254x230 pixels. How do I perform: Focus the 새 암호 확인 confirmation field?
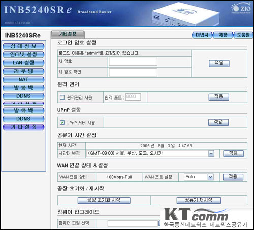tap(133, 72)
